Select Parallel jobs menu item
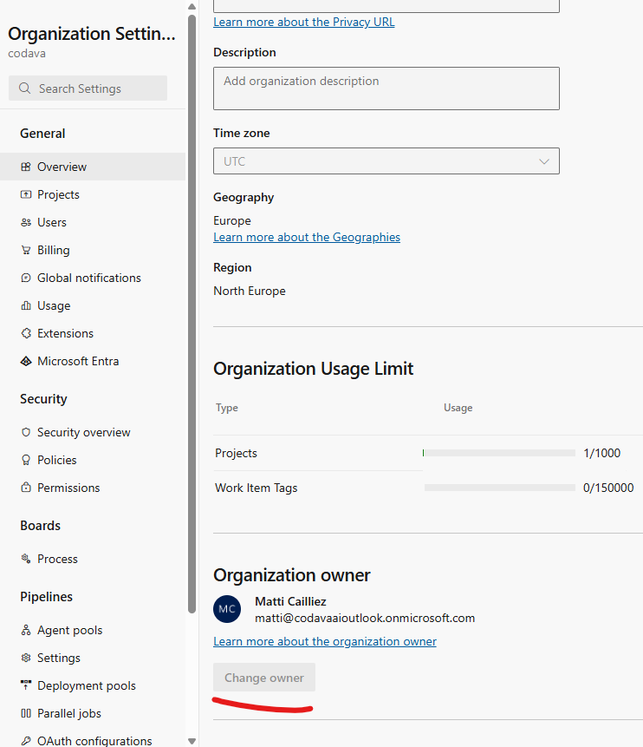This screenshot has width=643, height=747. click(x=93, y=713)
